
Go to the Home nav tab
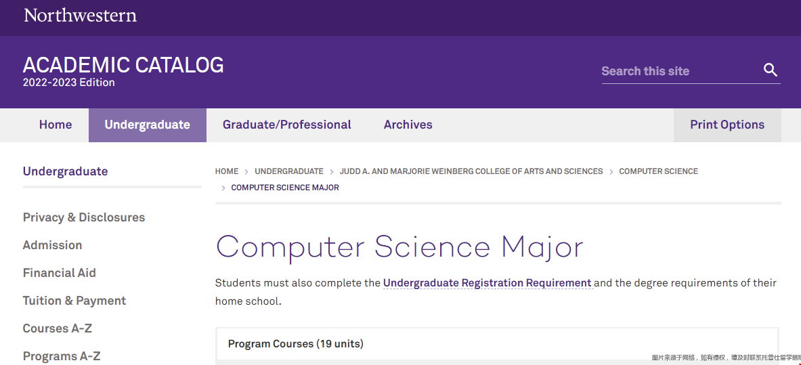click(56, 125)
